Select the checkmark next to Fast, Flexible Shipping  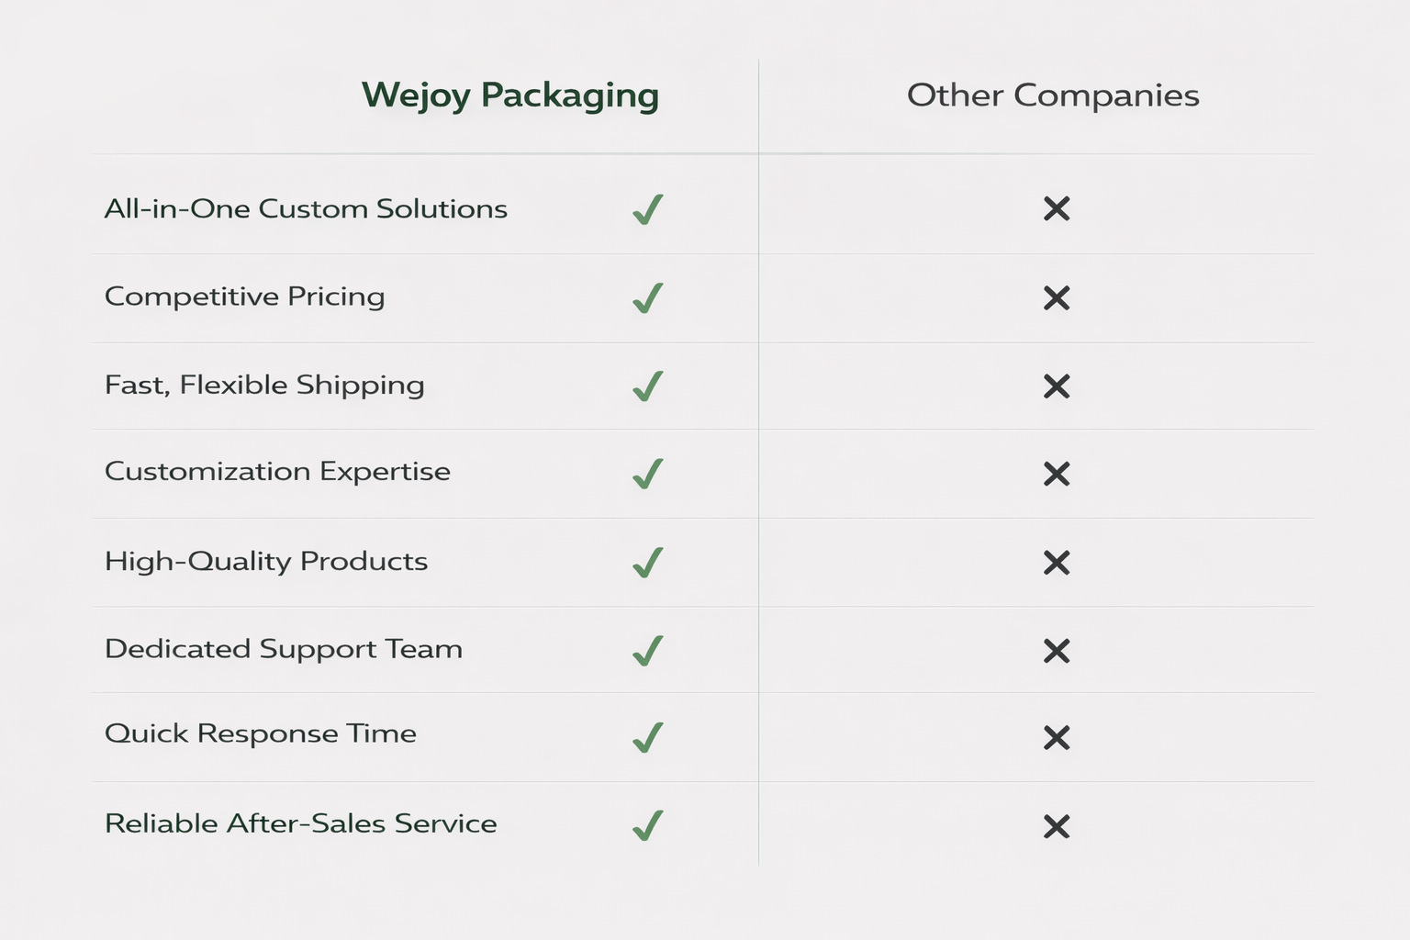pyautogui.click(x=648, y=386)
